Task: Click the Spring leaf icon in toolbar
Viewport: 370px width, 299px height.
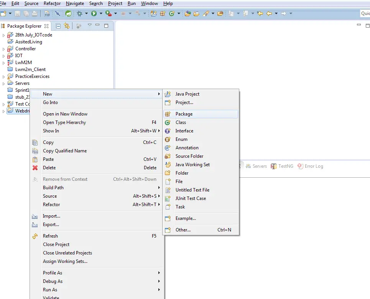Action: pyautogui.click(x=68, y=13)
